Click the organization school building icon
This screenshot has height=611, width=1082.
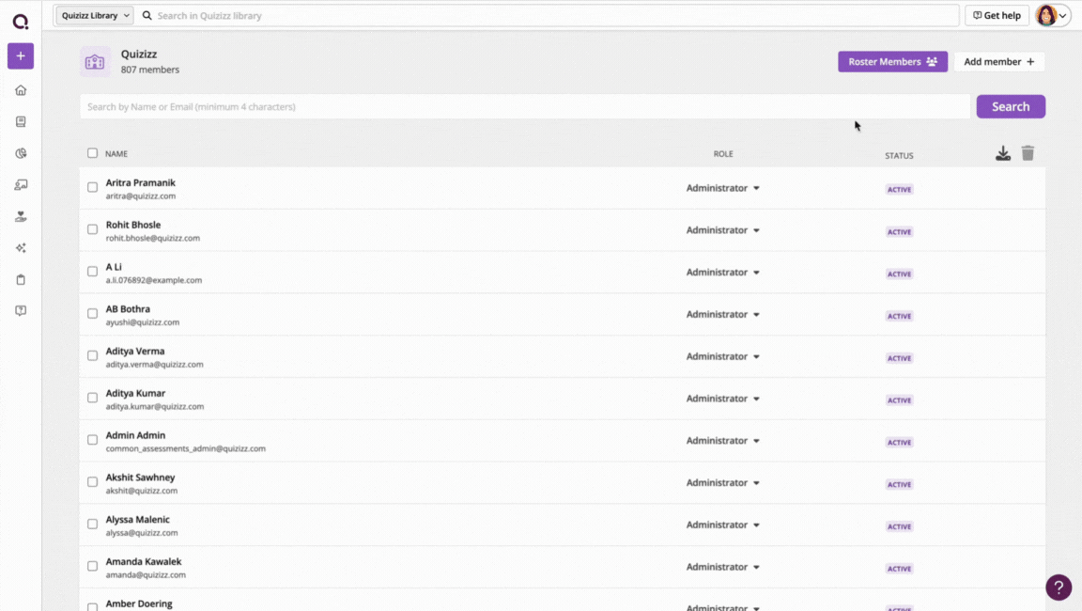(x=95, y=62)
